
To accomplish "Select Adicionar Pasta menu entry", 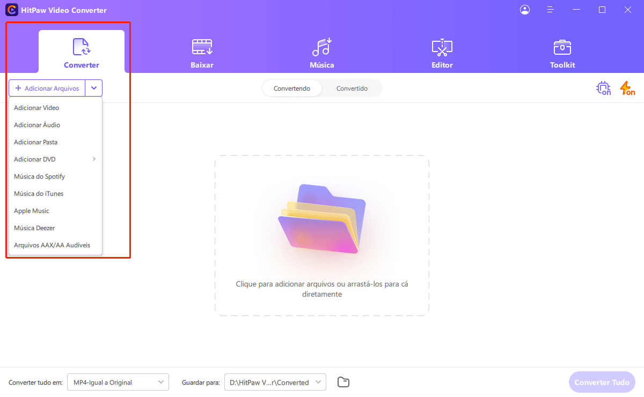I will pyautogui.click(x=55, y=142).
